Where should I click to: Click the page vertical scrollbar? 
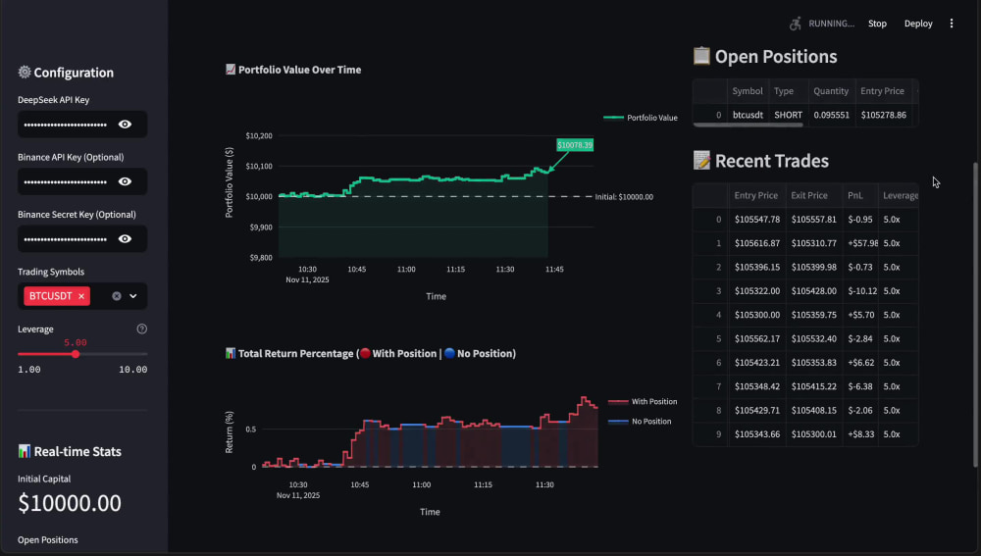click(x=975, y=314)
